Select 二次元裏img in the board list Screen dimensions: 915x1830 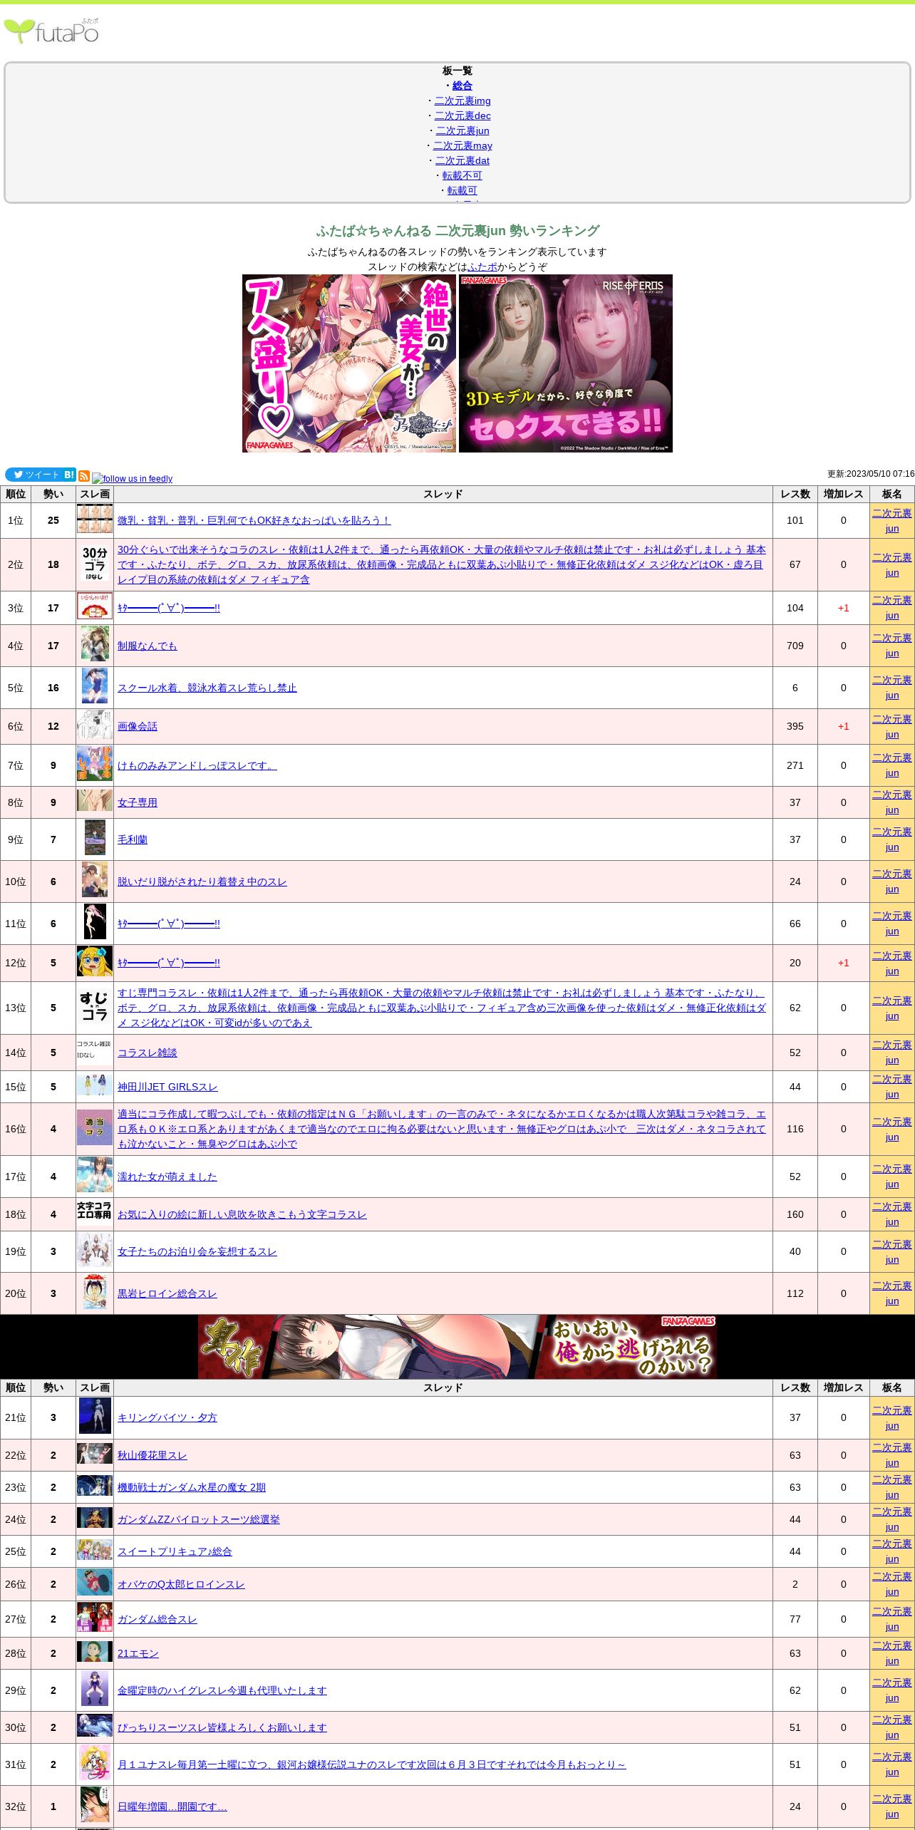(462, 100)
